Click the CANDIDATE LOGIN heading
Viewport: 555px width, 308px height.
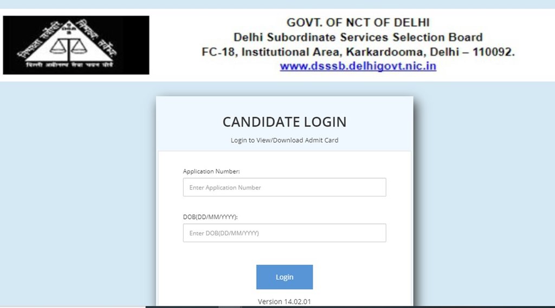pos(284,122)
